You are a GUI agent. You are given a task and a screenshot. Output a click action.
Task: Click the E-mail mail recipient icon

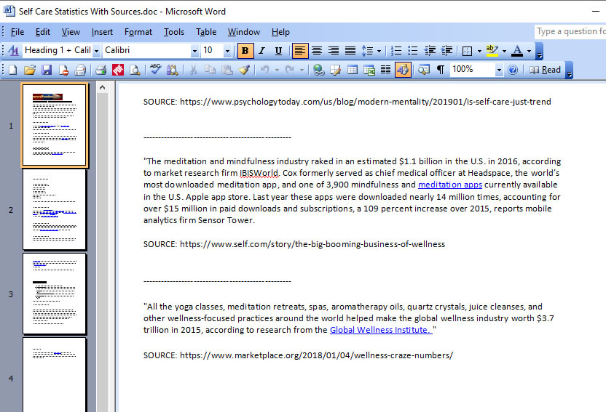tap(80, 70)
